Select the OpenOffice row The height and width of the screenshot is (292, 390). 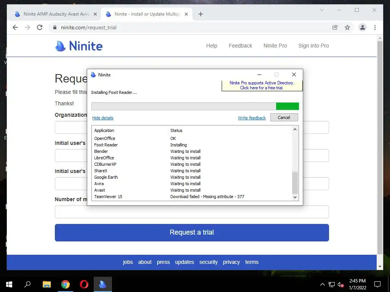click(192, 138)
